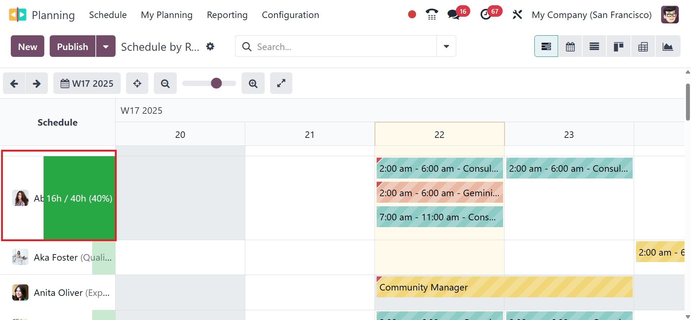Open the search options dropdown
The width and height of the screenshot is (691, 320).
(446, 46)
